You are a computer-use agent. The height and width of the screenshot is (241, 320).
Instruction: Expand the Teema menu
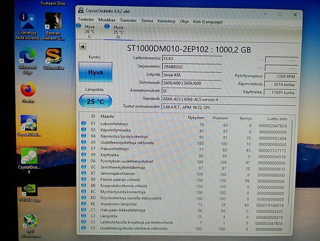147,21
